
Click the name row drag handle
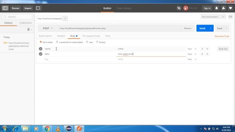(x=202, y=49)
